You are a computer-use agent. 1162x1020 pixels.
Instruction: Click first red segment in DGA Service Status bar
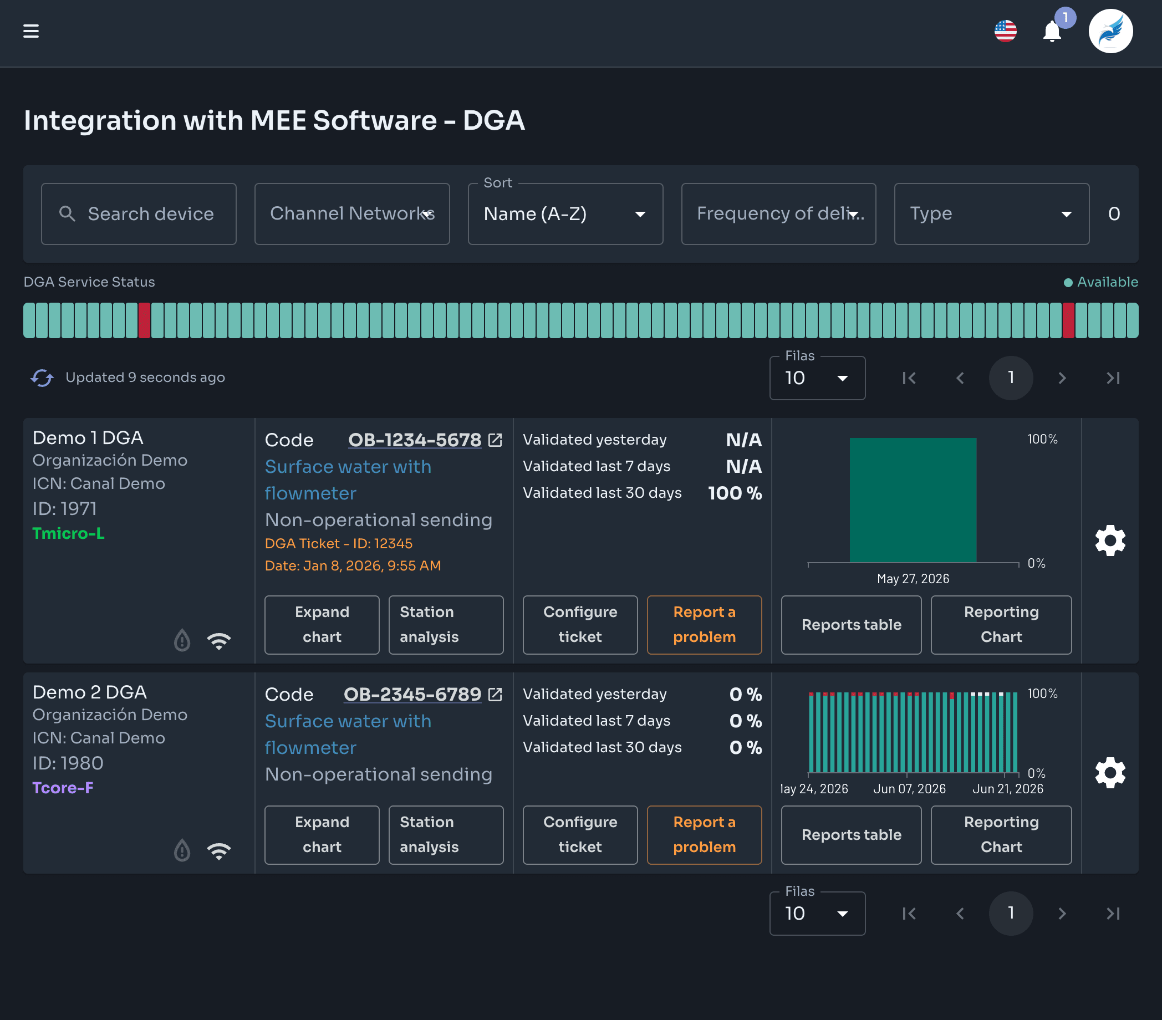click(x=144, y=320)
